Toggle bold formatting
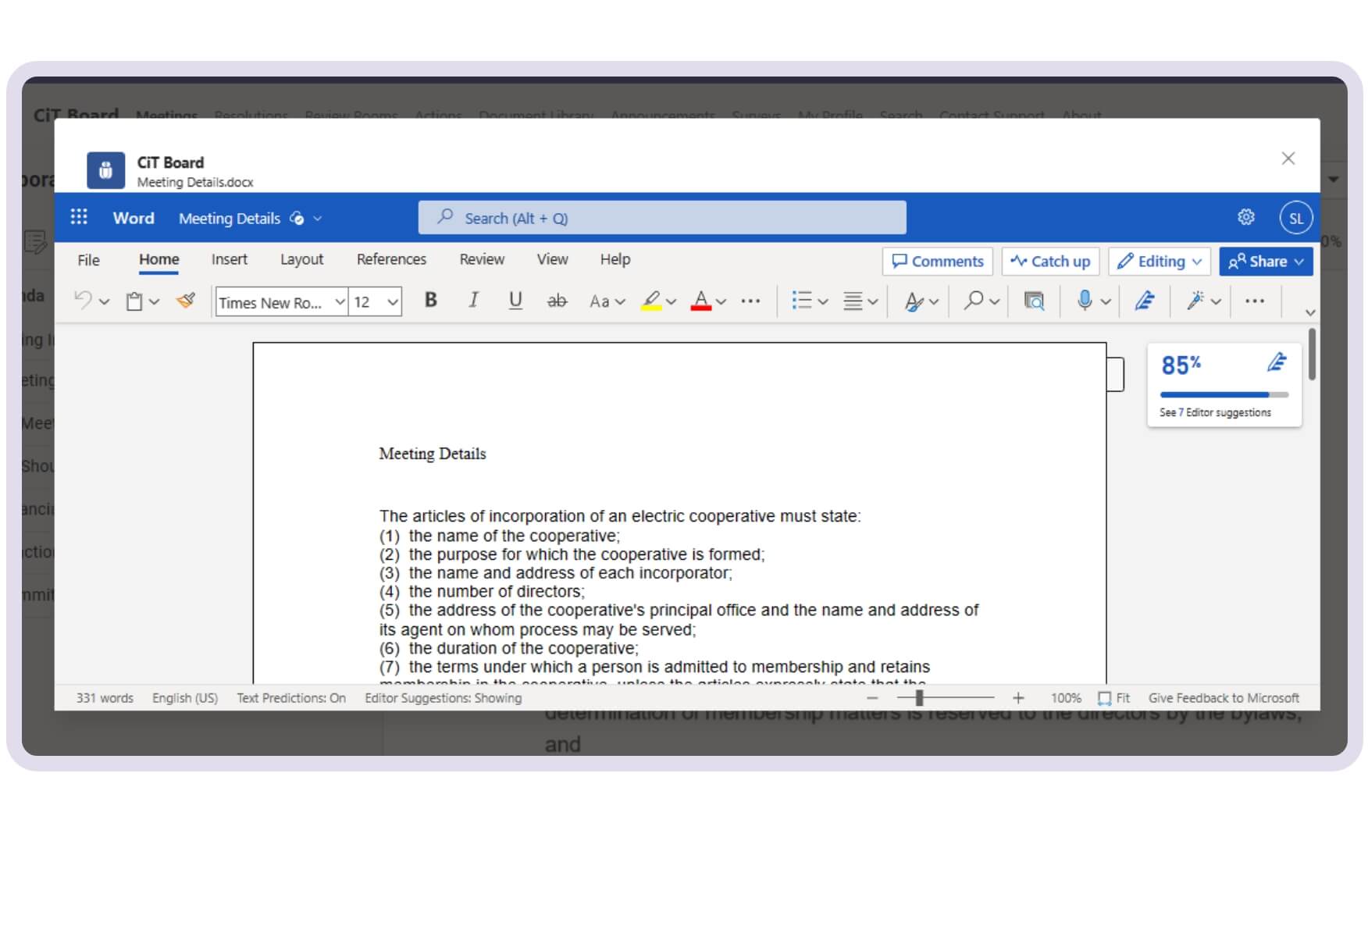 click(430, 301)
